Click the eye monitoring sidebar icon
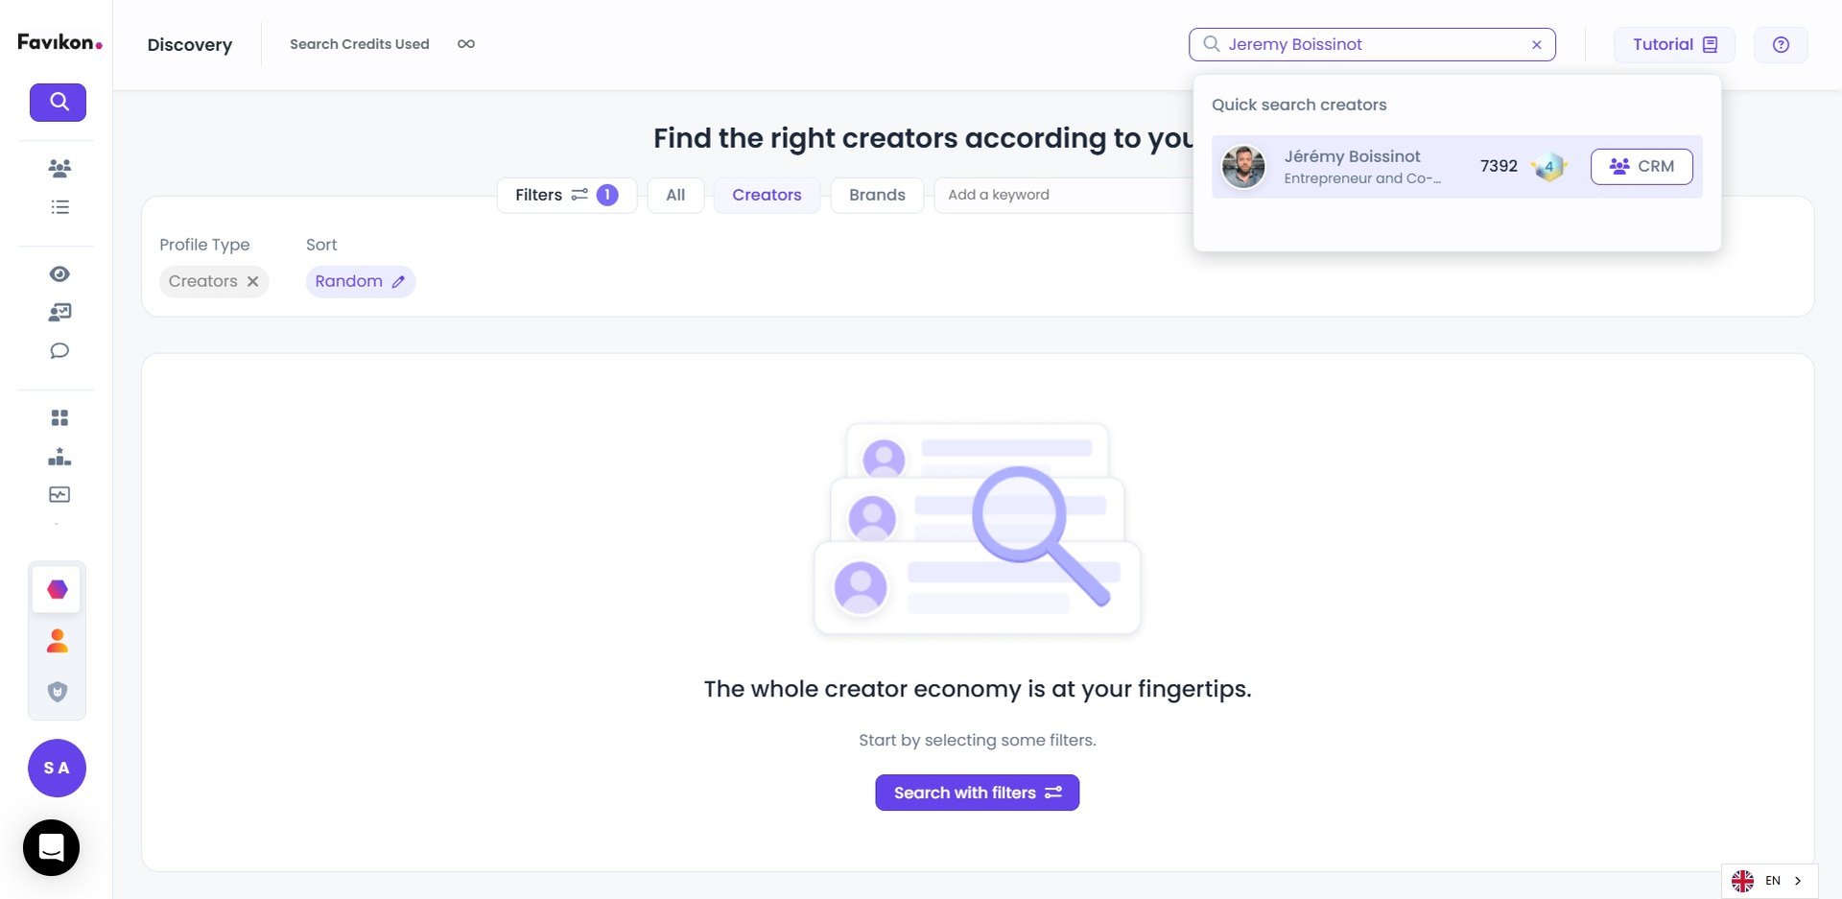 [59, 274]
